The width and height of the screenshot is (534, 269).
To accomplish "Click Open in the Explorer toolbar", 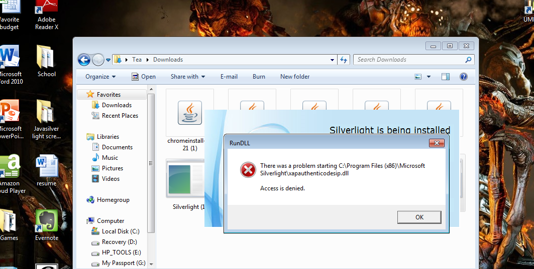I will click(144, 77).
